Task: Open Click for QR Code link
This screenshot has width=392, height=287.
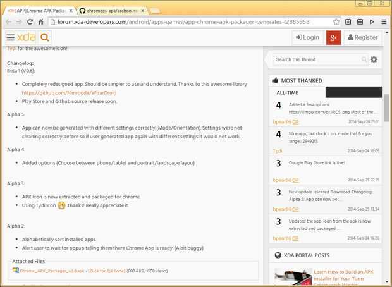Action: pos(107,271)
